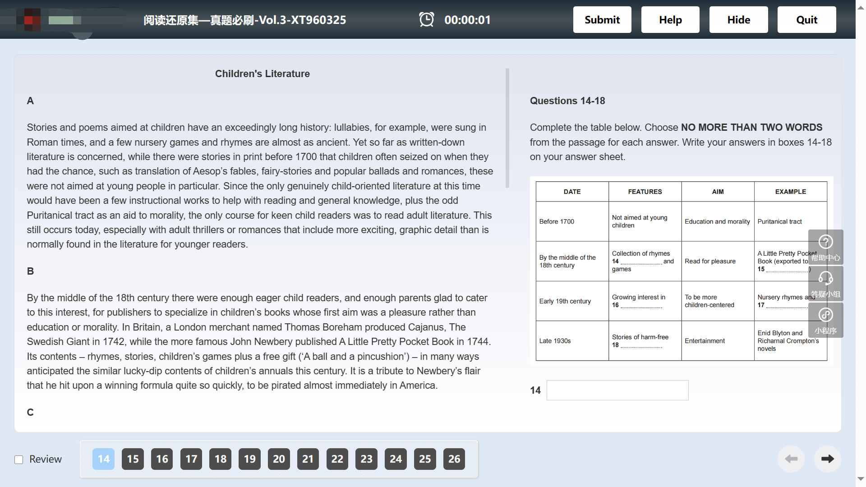Click the 'Collection of rhymes 14' cell

[x=645, y=261]
